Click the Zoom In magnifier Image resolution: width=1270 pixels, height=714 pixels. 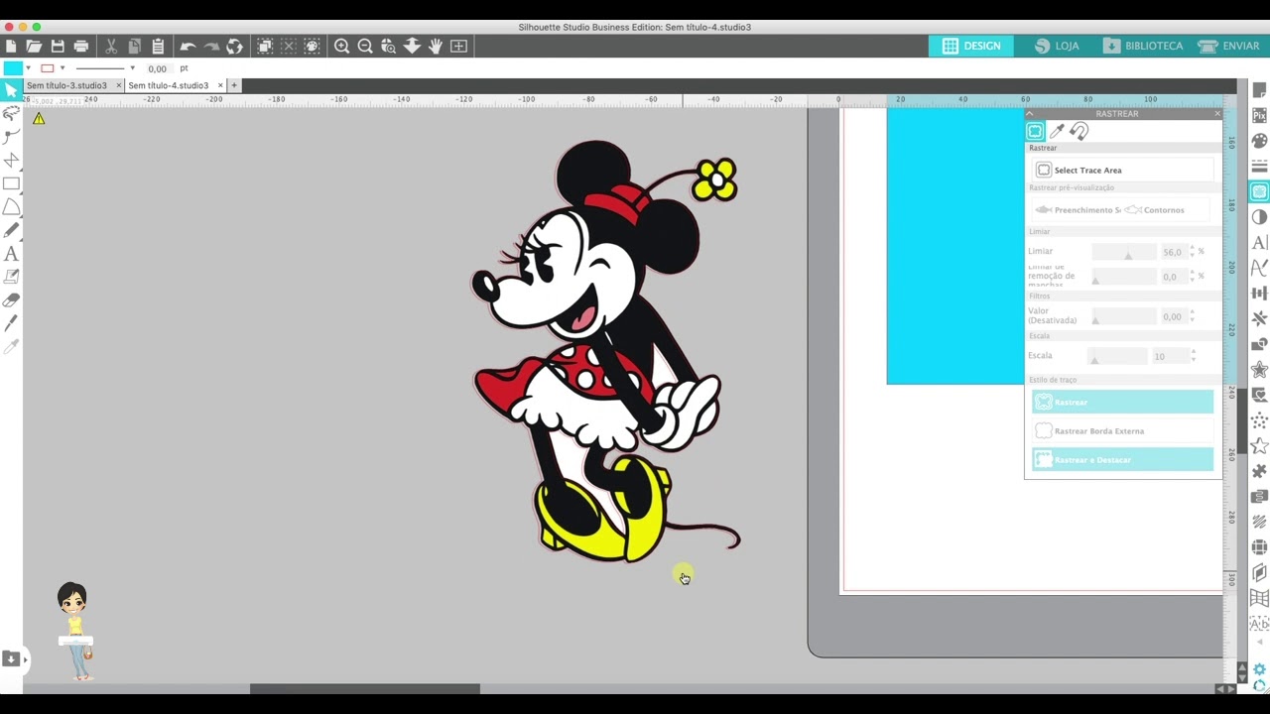(x=341, y=47)
